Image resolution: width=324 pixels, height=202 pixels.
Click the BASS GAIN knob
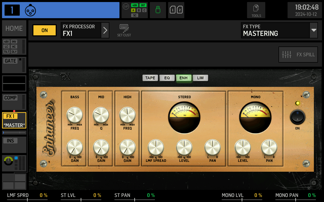point(75,147)
